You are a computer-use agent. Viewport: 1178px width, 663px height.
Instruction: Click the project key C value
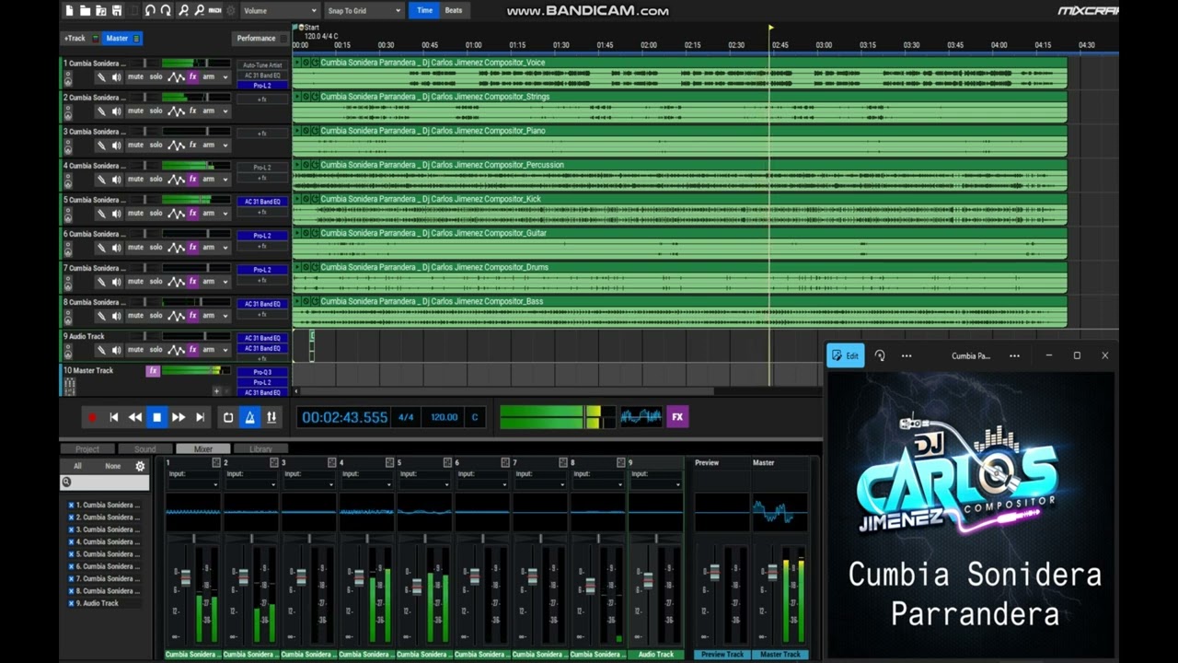point(475,417)
